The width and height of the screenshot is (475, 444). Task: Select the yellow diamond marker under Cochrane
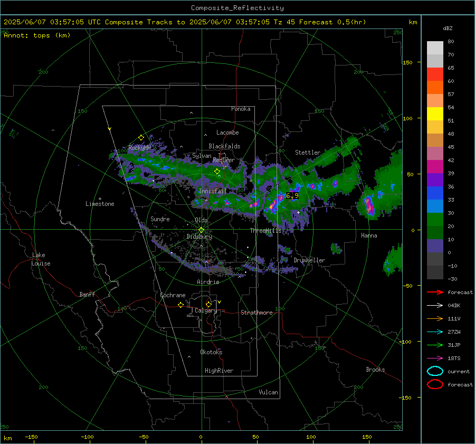181,305
